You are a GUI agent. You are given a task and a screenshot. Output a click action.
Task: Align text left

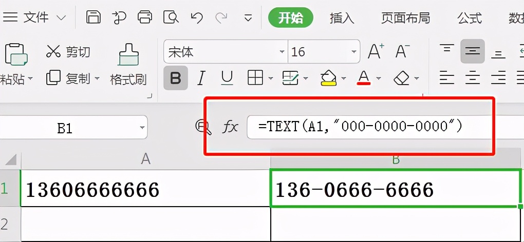point(447,77)
